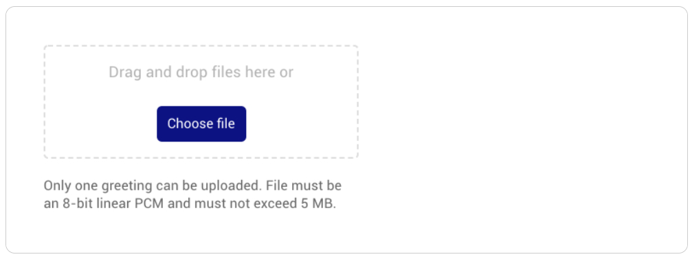Click 'File must be' in the help text
Screen dimensions: 690x259
[304, 185]
